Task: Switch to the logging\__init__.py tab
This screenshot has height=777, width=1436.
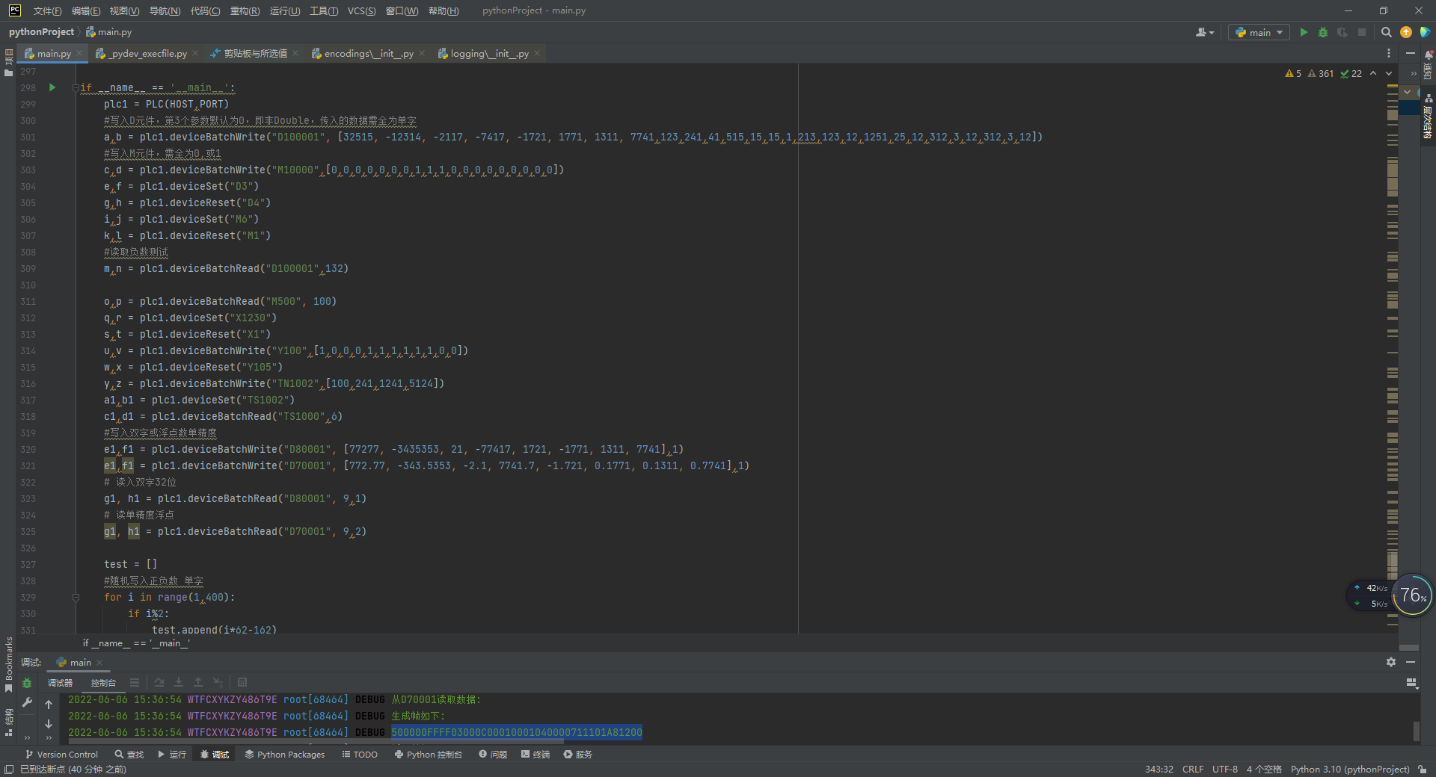Action: tap(489, 54)
